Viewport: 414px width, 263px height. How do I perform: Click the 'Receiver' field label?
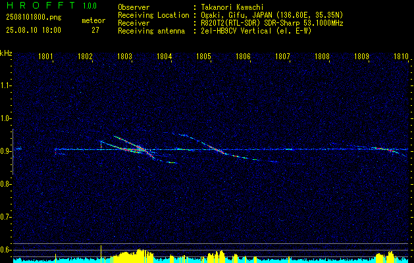134,23
